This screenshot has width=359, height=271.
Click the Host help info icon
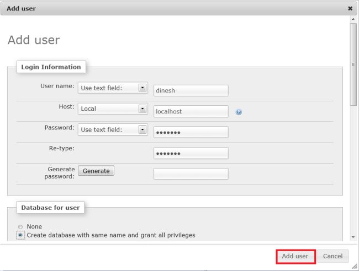pos(239,112)
